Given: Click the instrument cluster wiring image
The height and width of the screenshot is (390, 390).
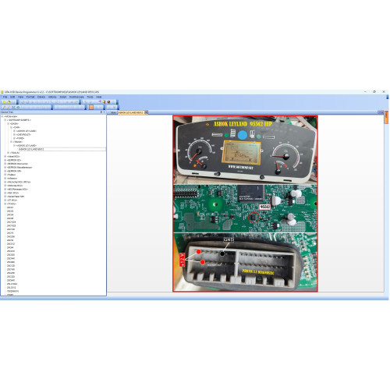Looking at the screenshot, I should point(245,204).
